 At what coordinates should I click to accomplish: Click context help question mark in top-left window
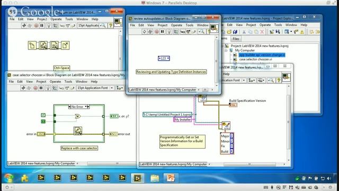(x=111, y=25)
